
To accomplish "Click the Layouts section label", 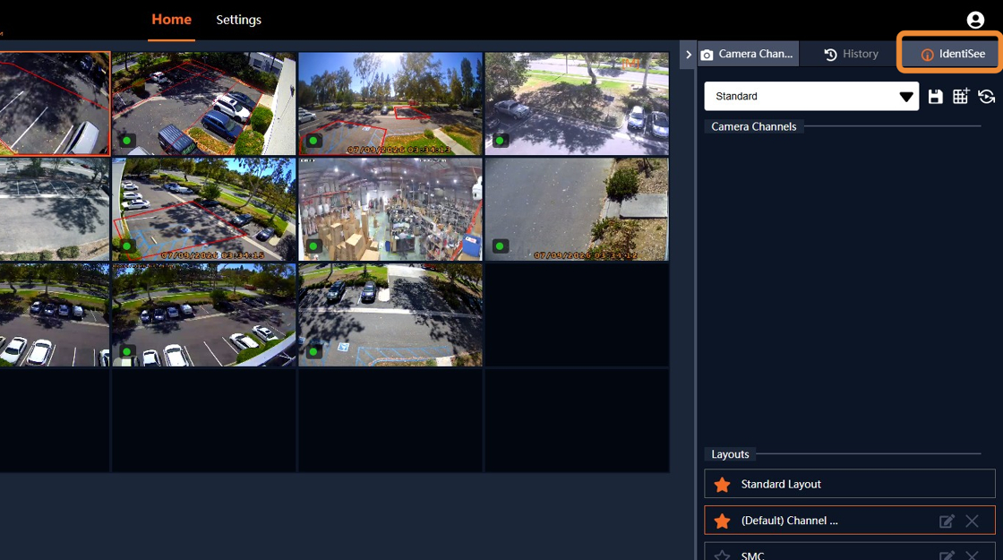I will point(730,454).
